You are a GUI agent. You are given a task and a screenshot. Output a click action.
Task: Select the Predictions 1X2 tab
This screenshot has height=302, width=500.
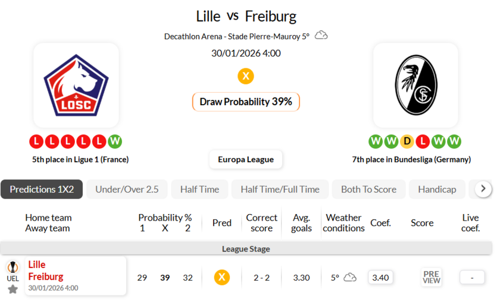pyautogui.click(x=42, y=189)
